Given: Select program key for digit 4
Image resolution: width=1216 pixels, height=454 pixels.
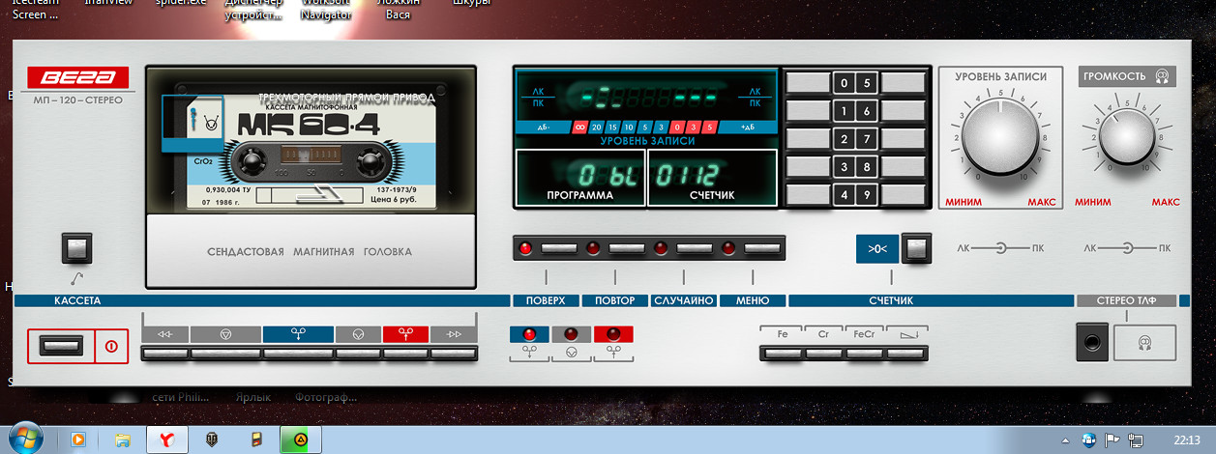Looking at the screenshot, I should click(811, 195).
